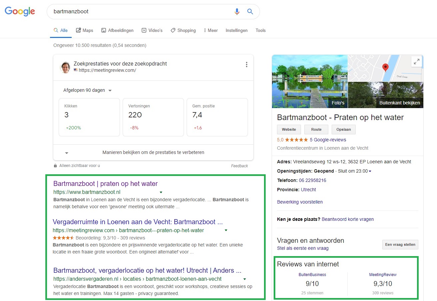Click the 9,3/10 MeetingReview score
The height and width of the screenshot is (301, 437).
click(x=383, y=284)
